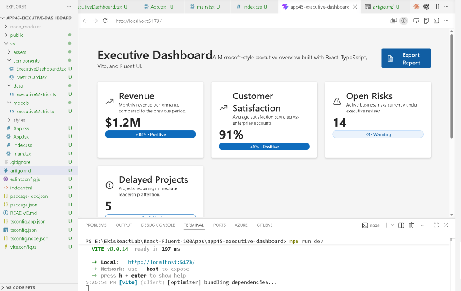This screenshot has width=461, height=291.
Task: Click the +18% Positive revenue badge
Action: (x=150, y=134)
